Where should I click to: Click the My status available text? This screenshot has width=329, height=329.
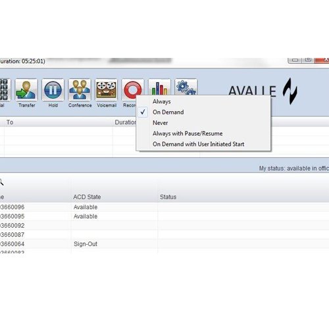coord(294,168)
